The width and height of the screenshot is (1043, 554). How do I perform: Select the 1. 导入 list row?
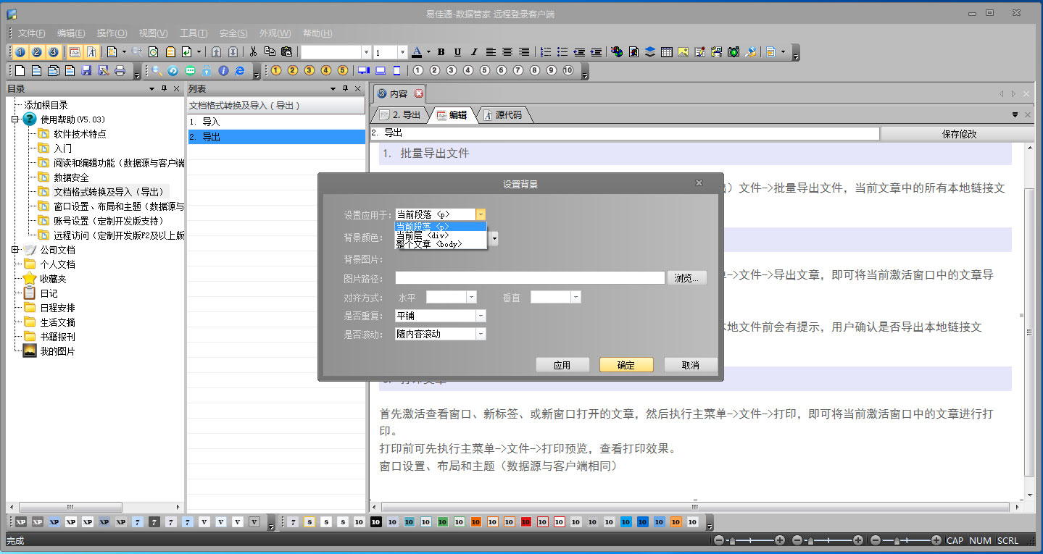(x=275, y=122)
